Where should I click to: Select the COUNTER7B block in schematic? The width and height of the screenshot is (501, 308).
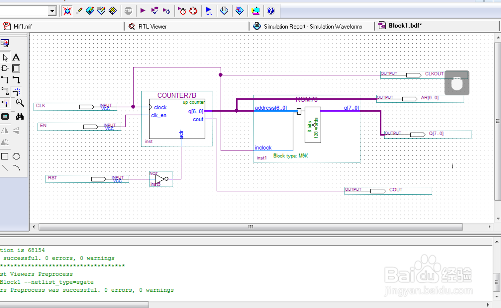tap(177, 119)
